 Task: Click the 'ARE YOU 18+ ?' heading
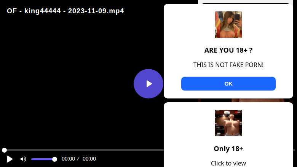tap(228, 50)
